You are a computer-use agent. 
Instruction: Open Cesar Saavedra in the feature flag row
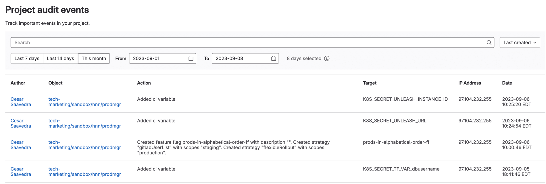click(21, 145)
